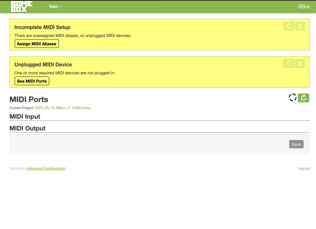Click the log out link
This screenshot has height=229, width=316.
[304, 169]
